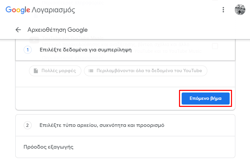Open the profile avatar account menu
The height and width of the screenshot is (167, 250).
tap(240, 10)
